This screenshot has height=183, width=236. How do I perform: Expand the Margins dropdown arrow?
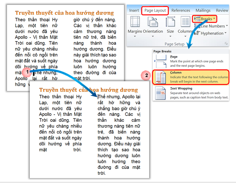(x=134, y=37)
